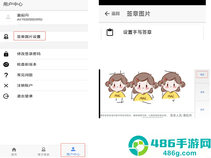Switch to the 电子签名 tab
Viewport: 211px width, 158px height.
tap(44, 151)
